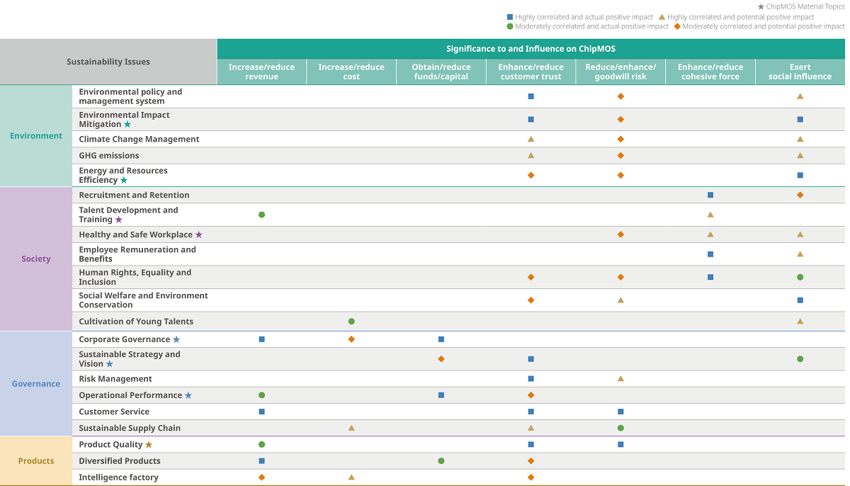Viewport: 850px width, 486px height.
Task: Click Corporate Governance row's blue square under funds/capital
Action: coord(441,339)
